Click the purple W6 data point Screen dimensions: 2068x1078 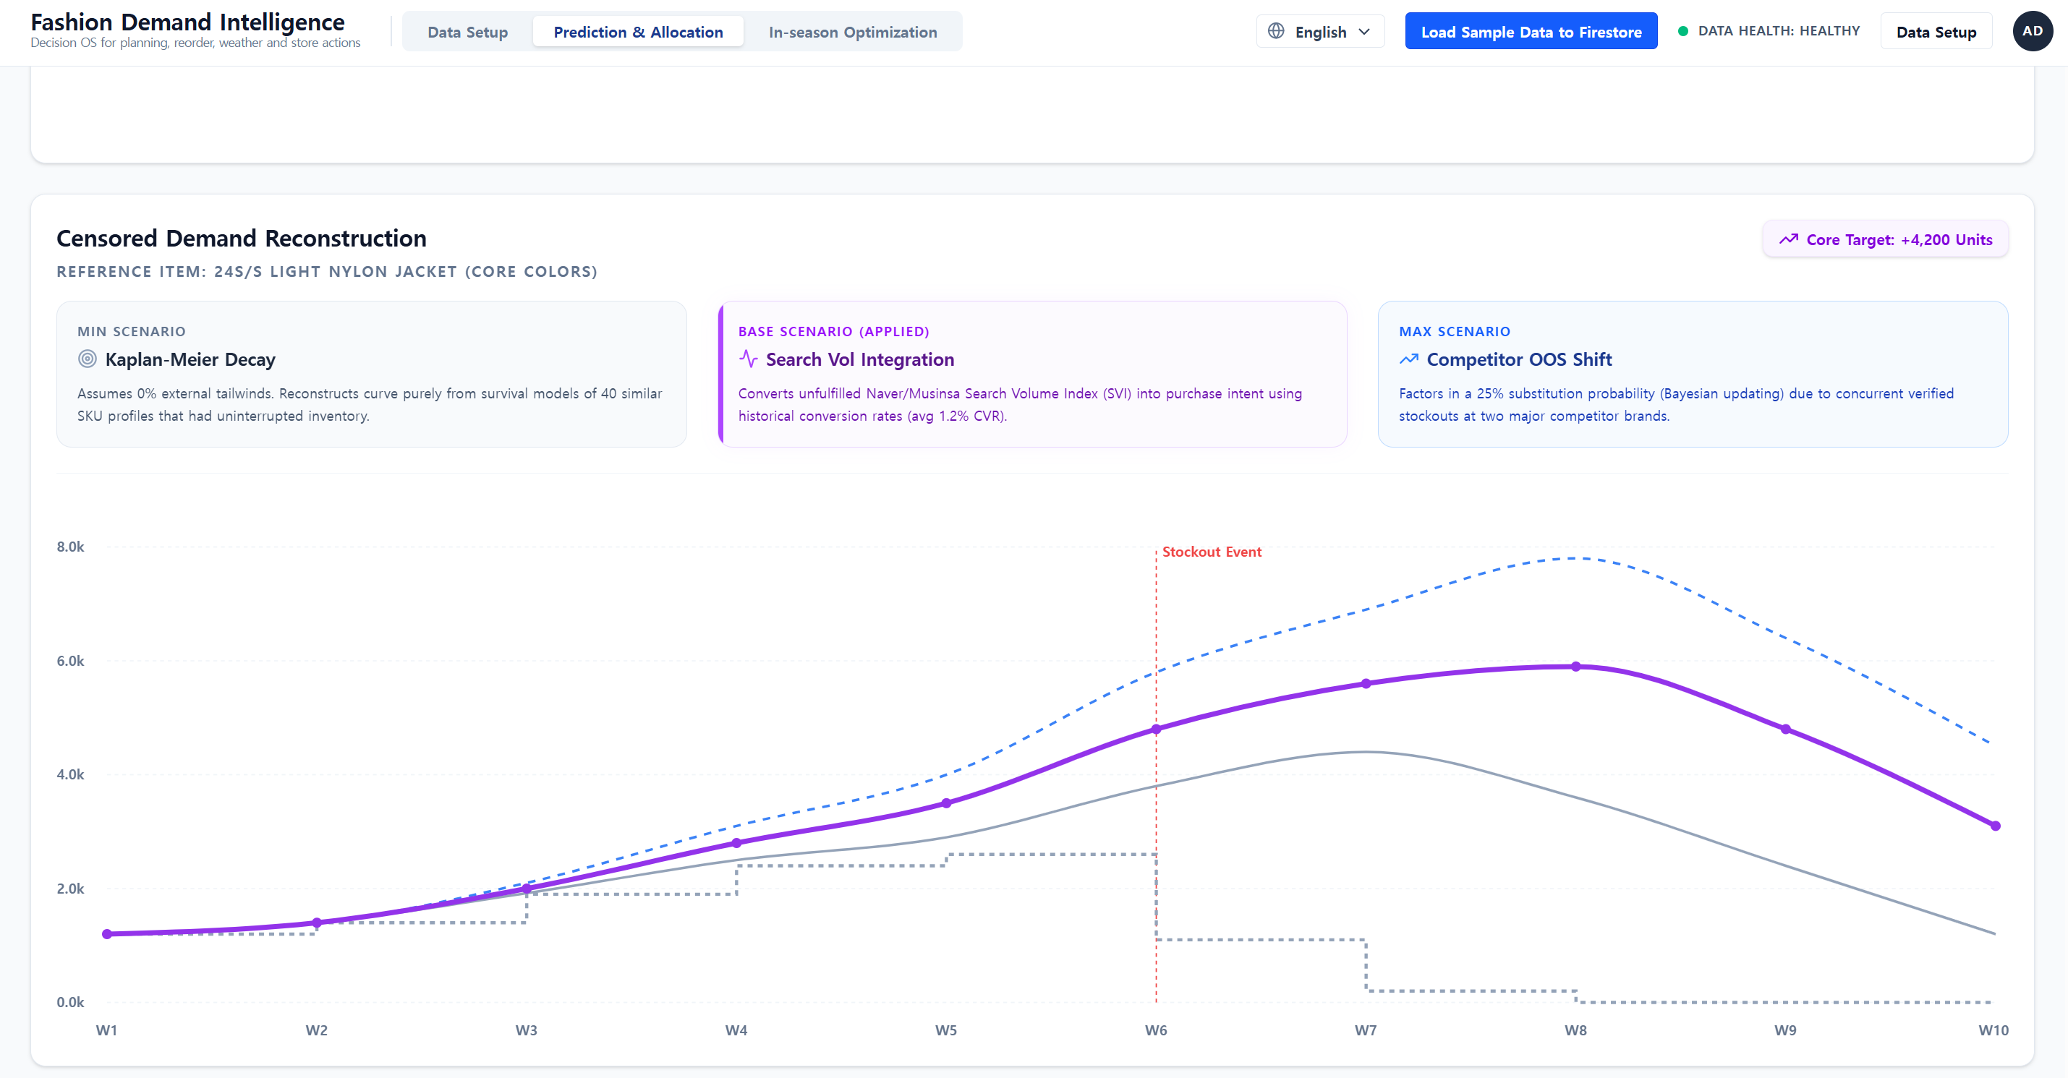coord(1156,729)
